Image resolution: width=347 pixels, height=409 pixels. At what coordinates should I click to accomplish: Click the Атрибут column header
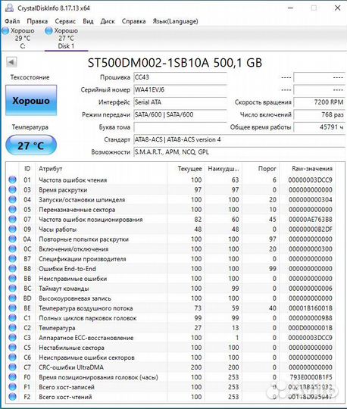pyautogui.click(x=102, y=168)
